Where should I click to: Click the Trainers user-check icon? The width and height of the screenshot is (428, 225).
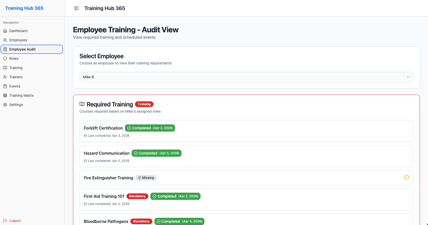5,77
